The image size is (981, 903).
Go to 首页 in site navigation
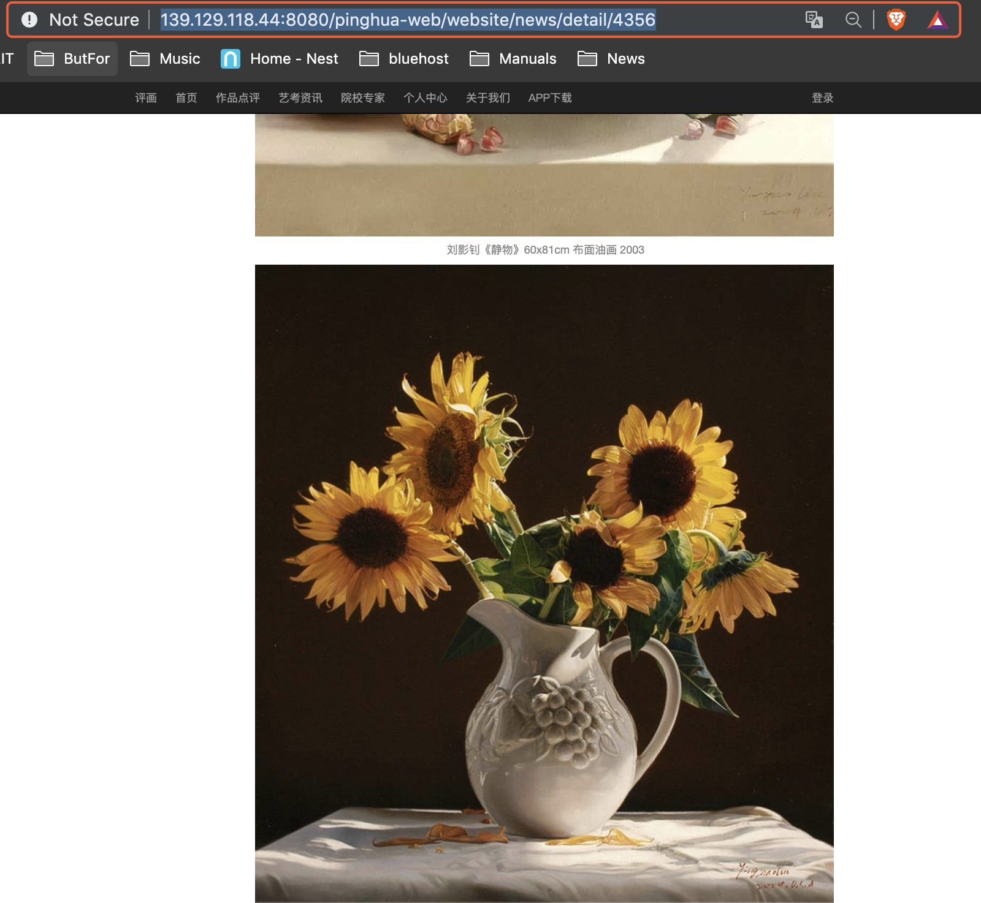[186, 98]
